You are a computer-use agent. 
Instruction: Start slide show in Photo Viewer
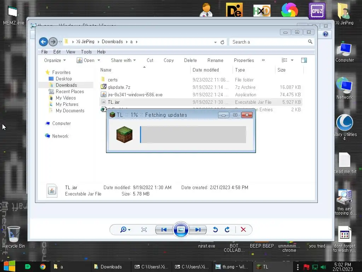click(x=181, y=229)
